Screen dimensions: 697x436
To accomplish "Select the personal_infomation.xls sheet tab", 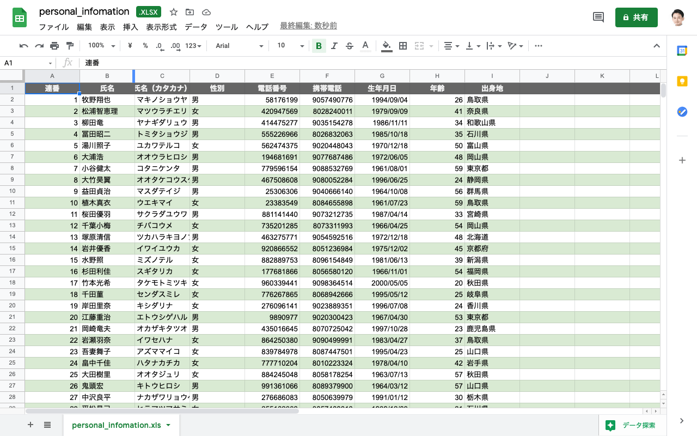I will coord(121,425).
